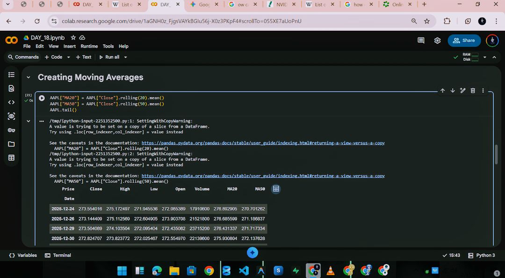Click the Colab logo
Viewport: 505px width, 278px height.
[x=12, y=41]
